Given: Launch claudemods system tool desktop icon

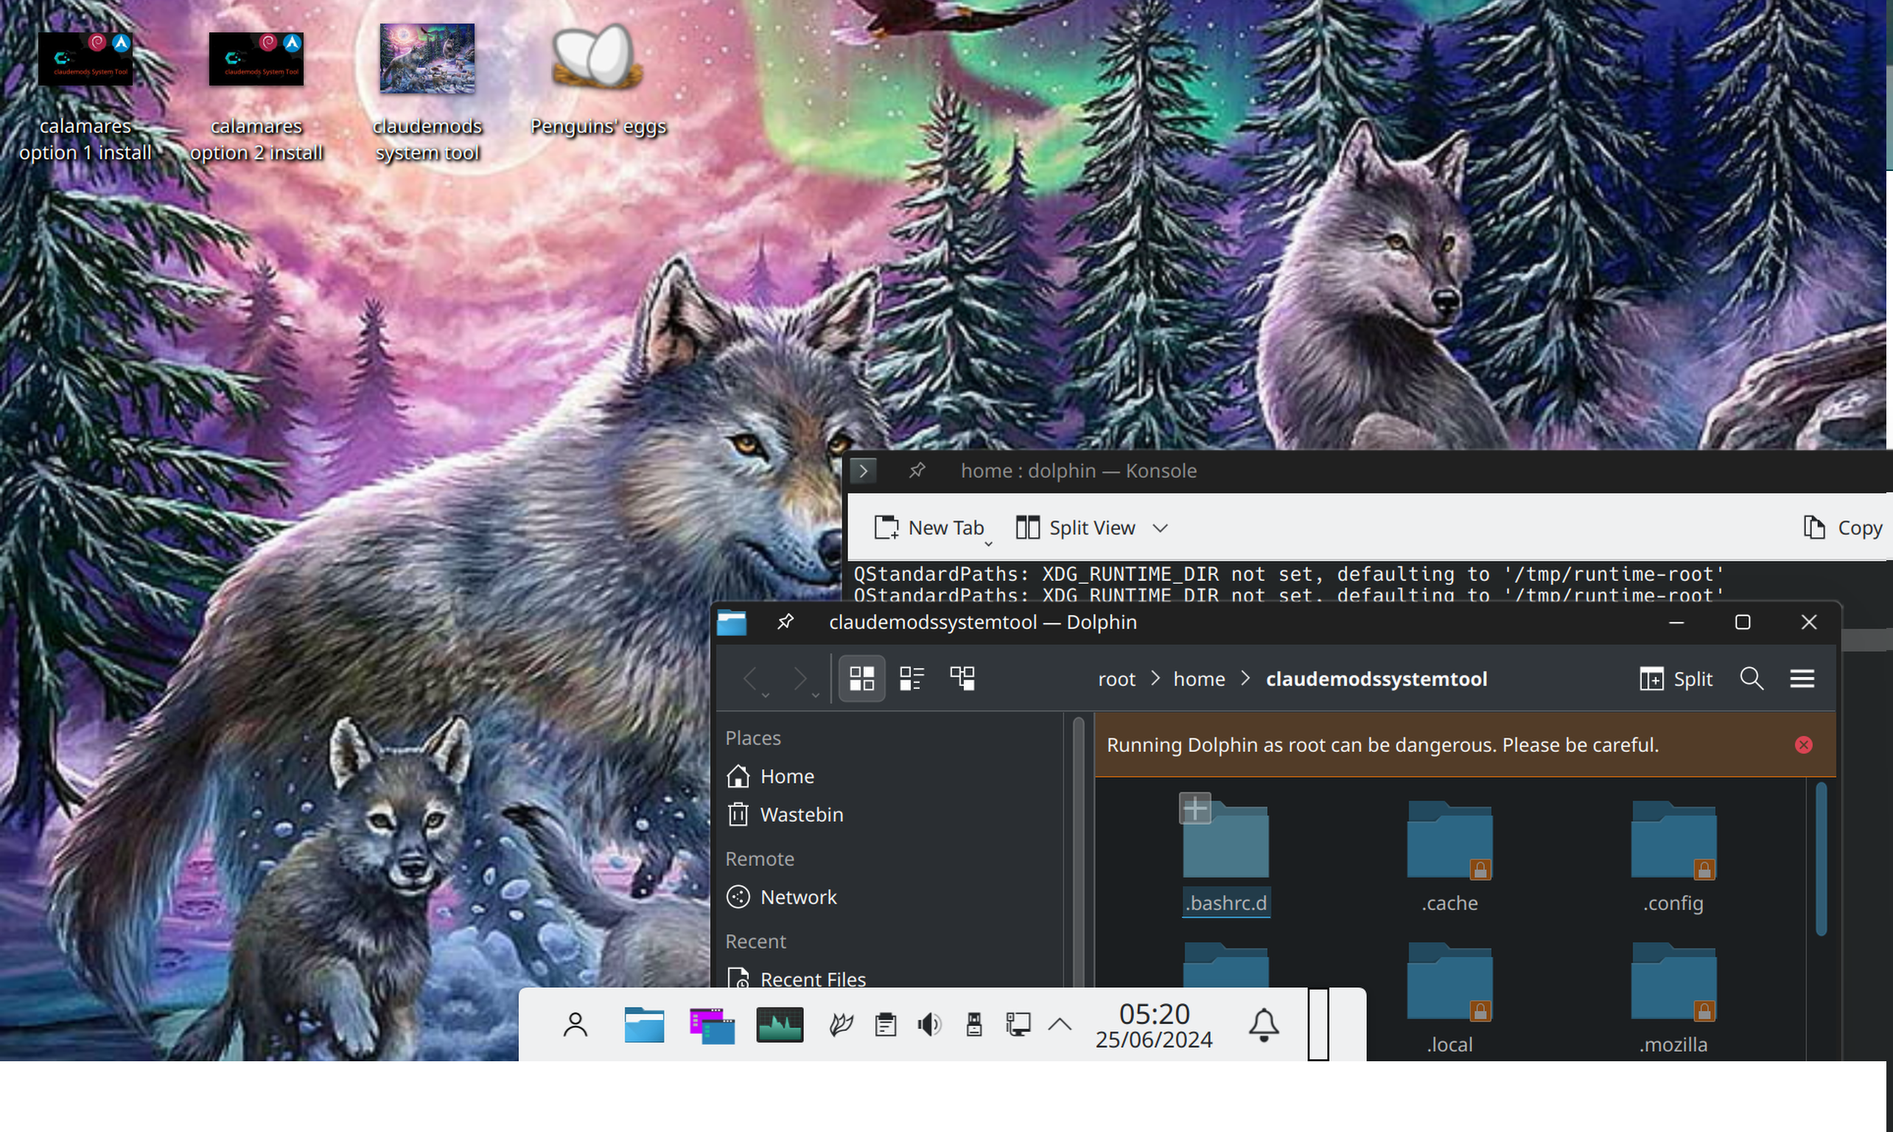Looking at the screenshot, I should [427, 93].
